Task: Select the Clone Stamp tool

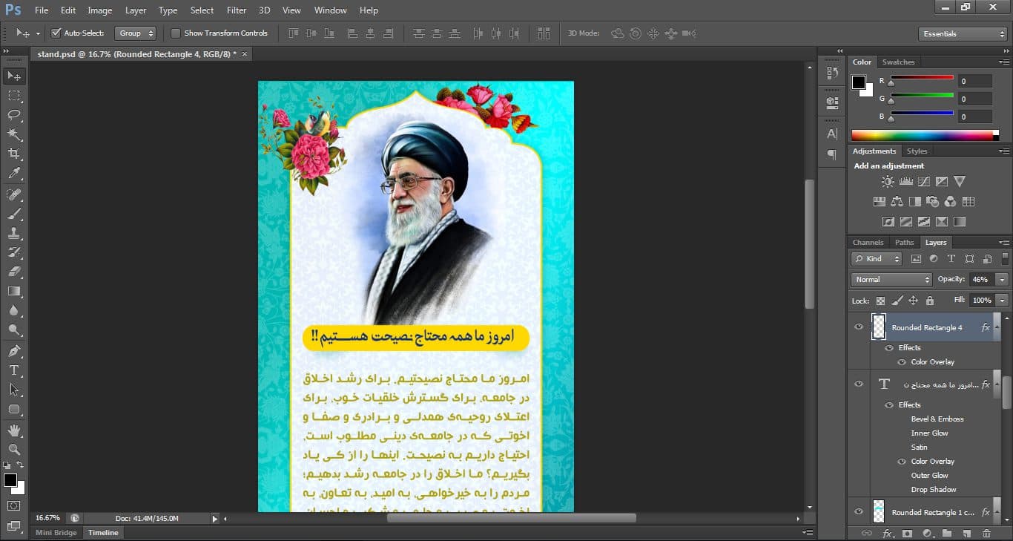Action: click(14, 233)
